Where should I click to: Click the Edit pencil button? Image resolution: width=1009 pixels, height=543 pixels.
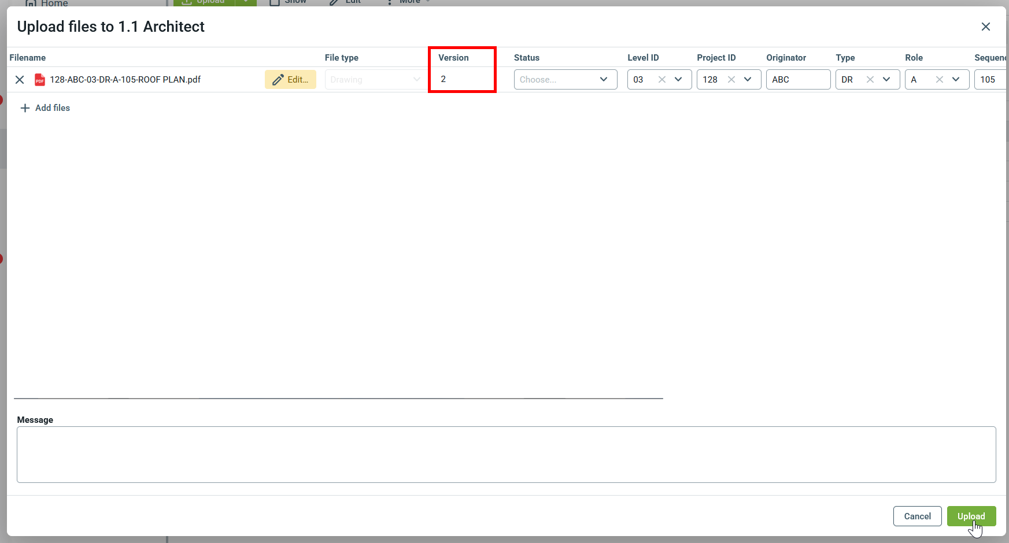[x=290, y=80]
